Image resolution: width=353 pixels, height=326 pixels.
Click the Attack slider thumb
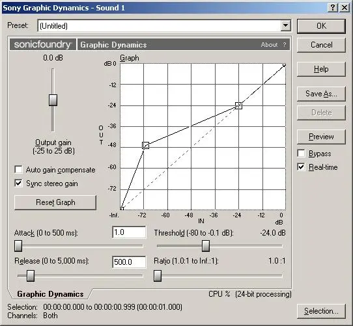pos(18,246)
